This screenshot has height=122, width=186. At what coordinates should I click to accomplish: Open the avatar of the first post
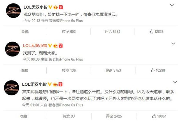pos(13,11)
